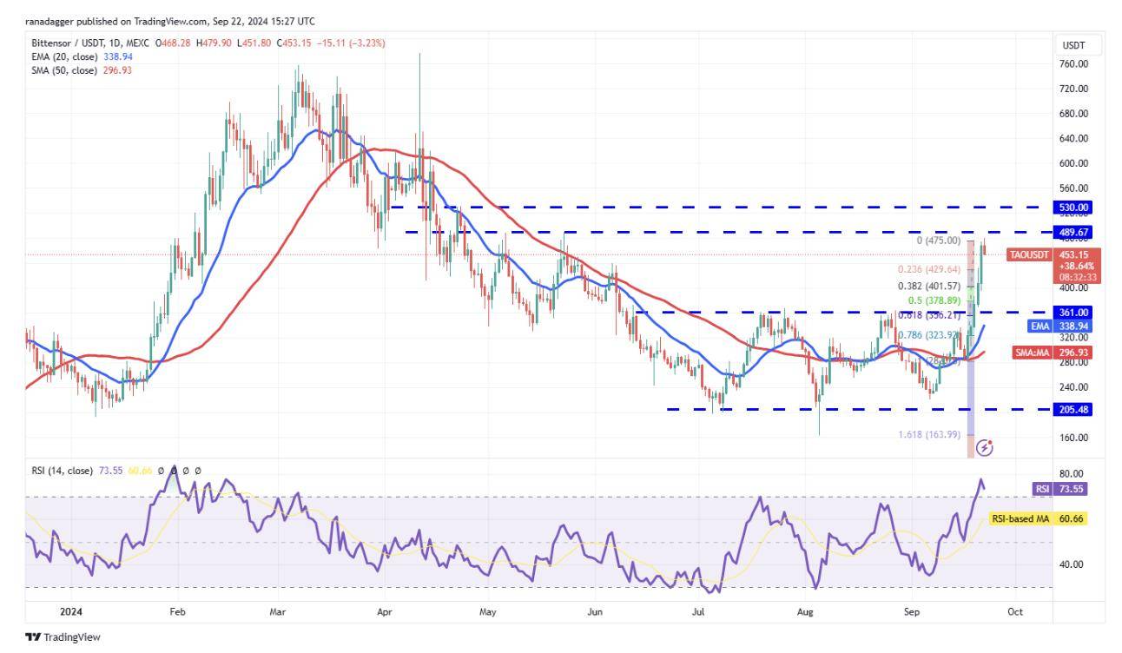
Task: Click the 1.618 (163.99) Fibonacci extension label
Action: (929, 434)
